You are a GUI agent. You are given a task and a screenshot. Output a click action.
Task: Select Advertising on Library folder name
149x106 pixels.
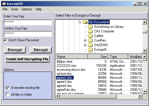[x=109, y=27]
